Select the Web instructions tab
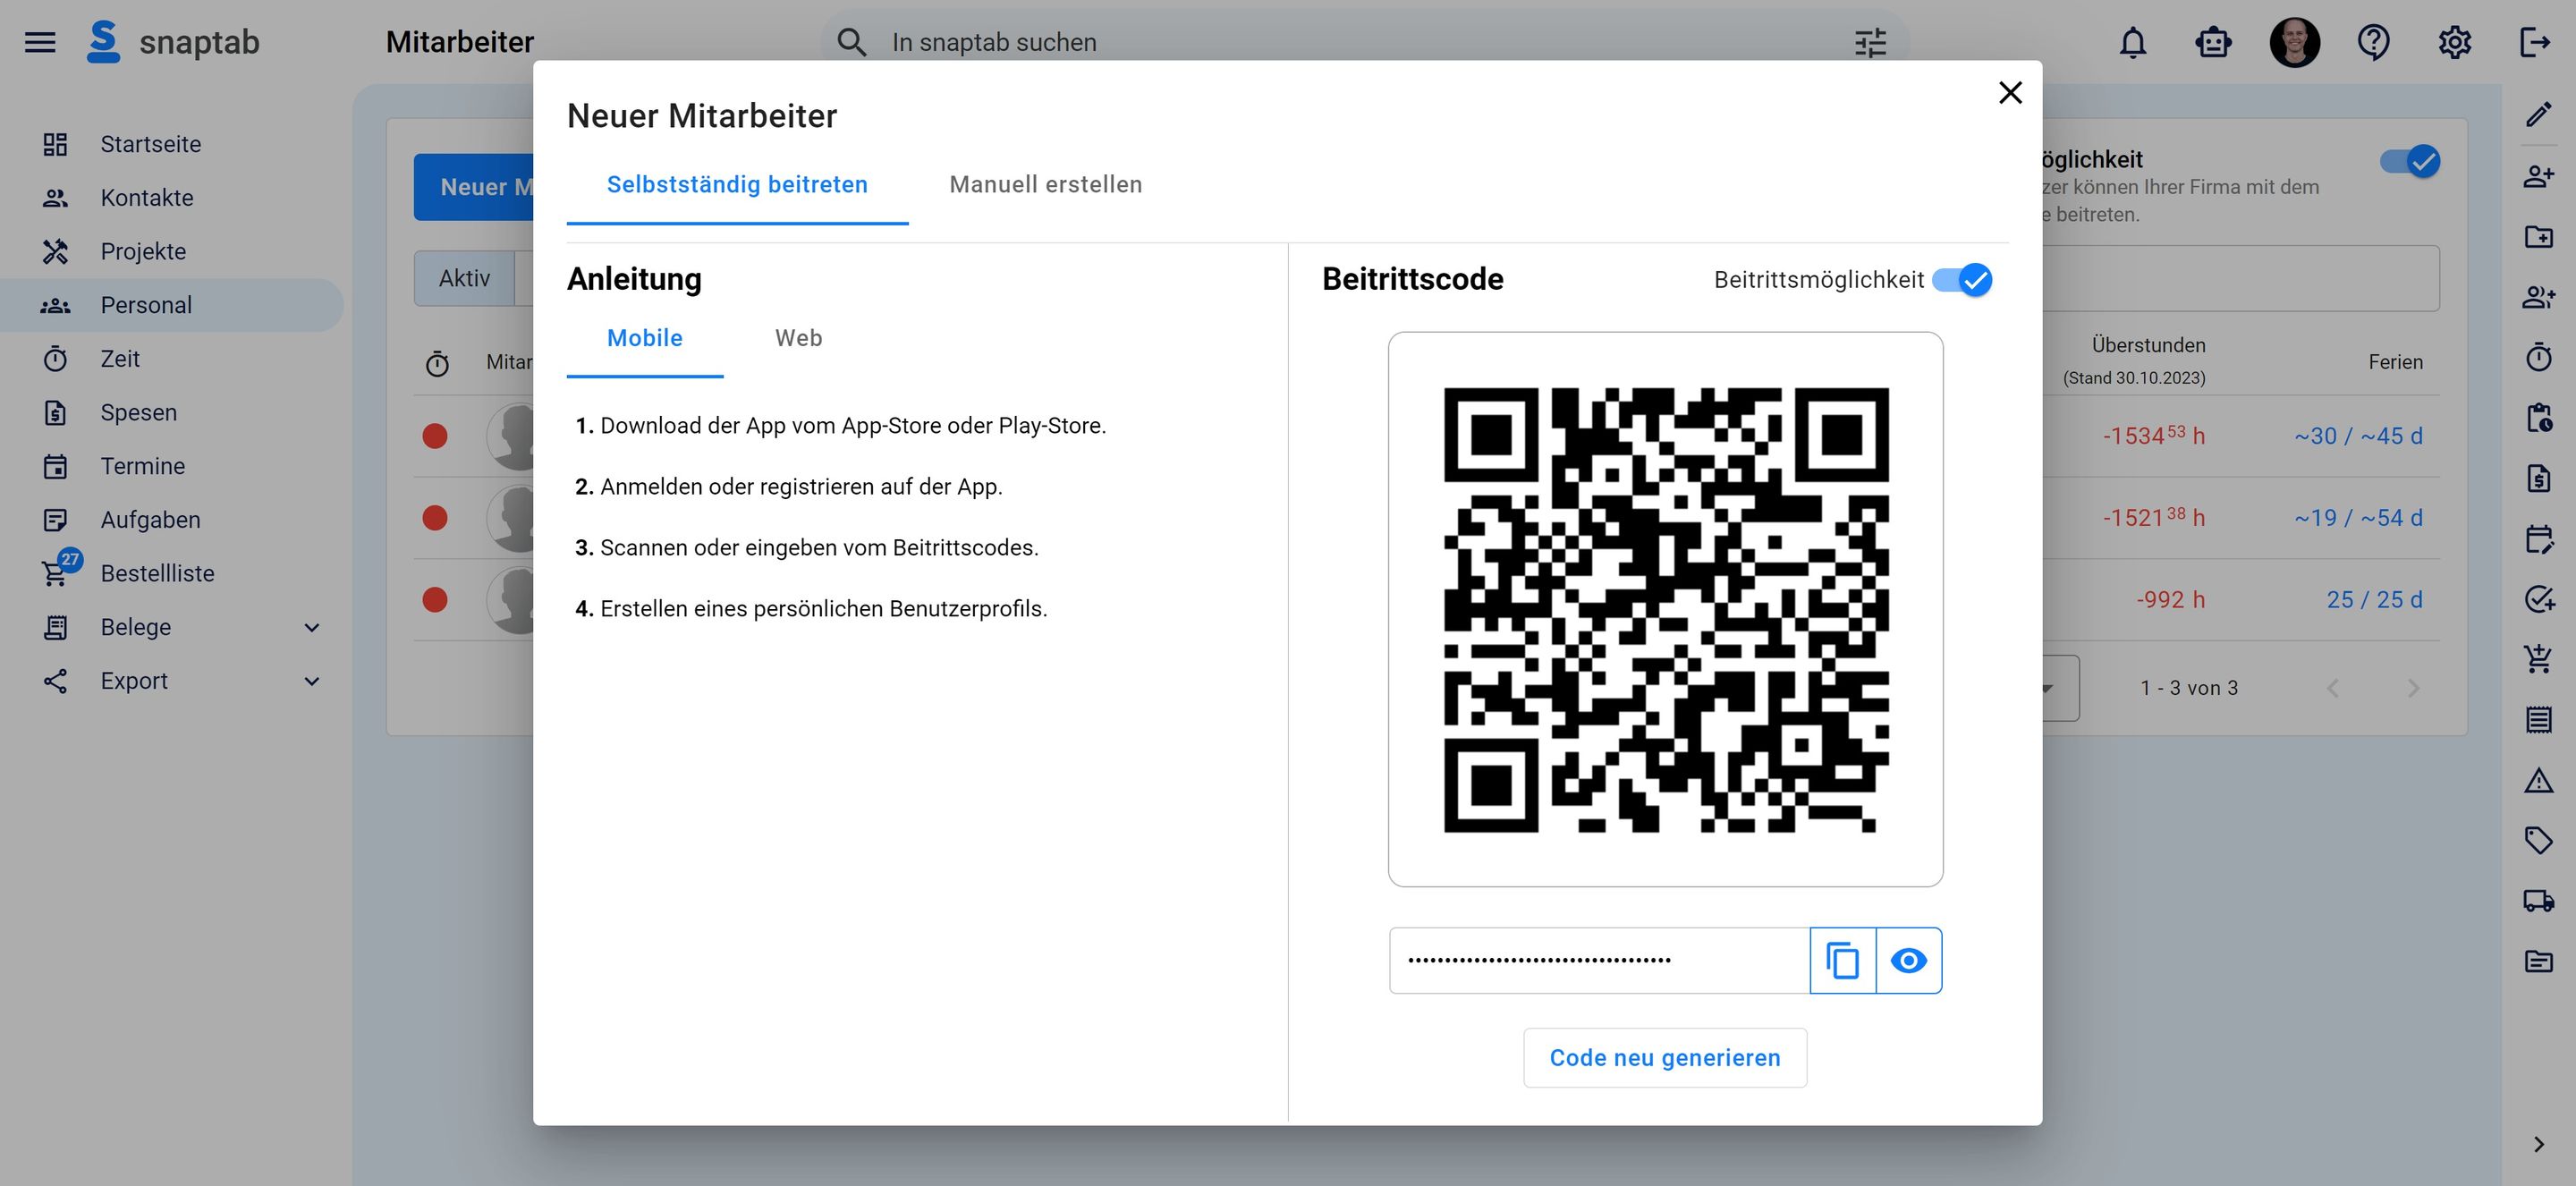Screen dimensions: 2576x1186 click(798, 338)
